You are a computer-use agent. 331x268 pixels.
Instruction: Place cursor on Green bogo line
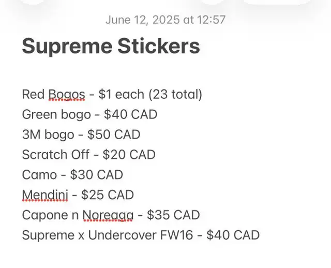(89, 114)
